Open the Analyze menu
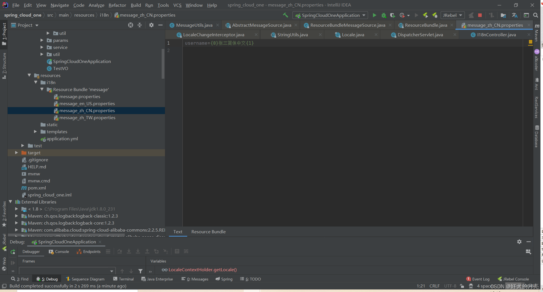The height and width of the screenshot is (292, 543). tap(96, 5)
